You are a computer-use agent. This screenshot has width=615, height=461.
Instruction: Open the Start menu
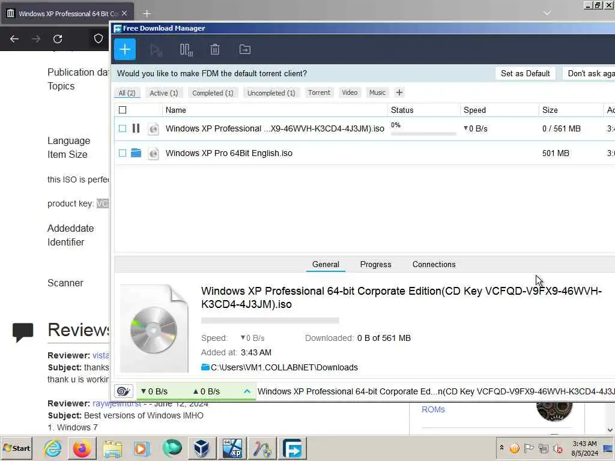coord(16,448)
